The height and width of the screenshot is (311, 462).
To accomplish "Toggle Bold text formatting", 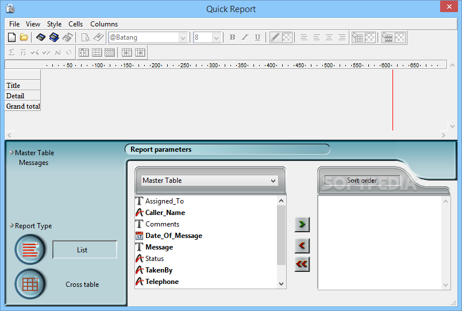I will click(x=233, y=37).
